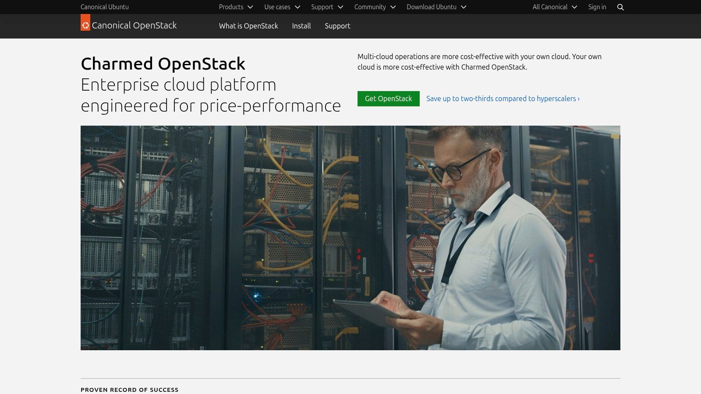Click the PROVEN RECORD OF SUCCESS heading
The height and width of the screenshot is (394, 701).
pos(129,390)
